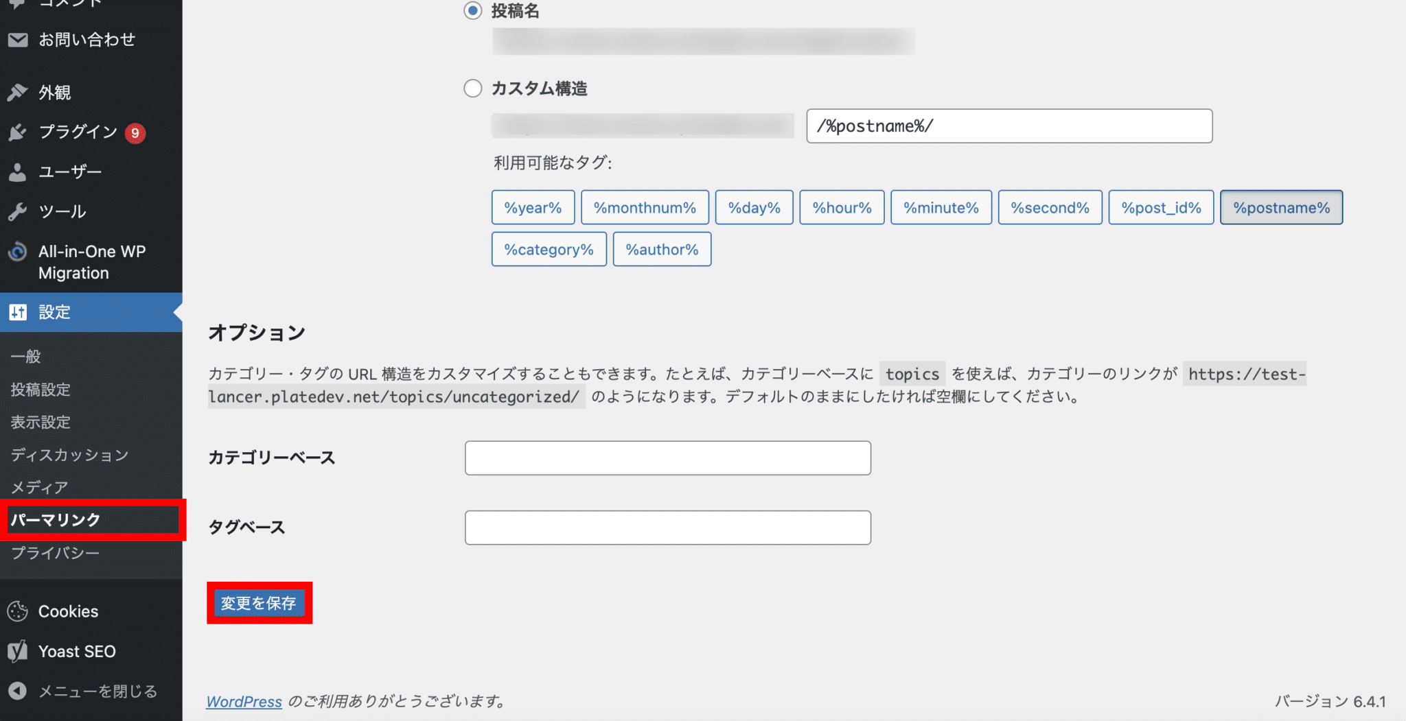Go to ディスカッション settings page
Screen dimensions: 1406x721
(69, 454)
